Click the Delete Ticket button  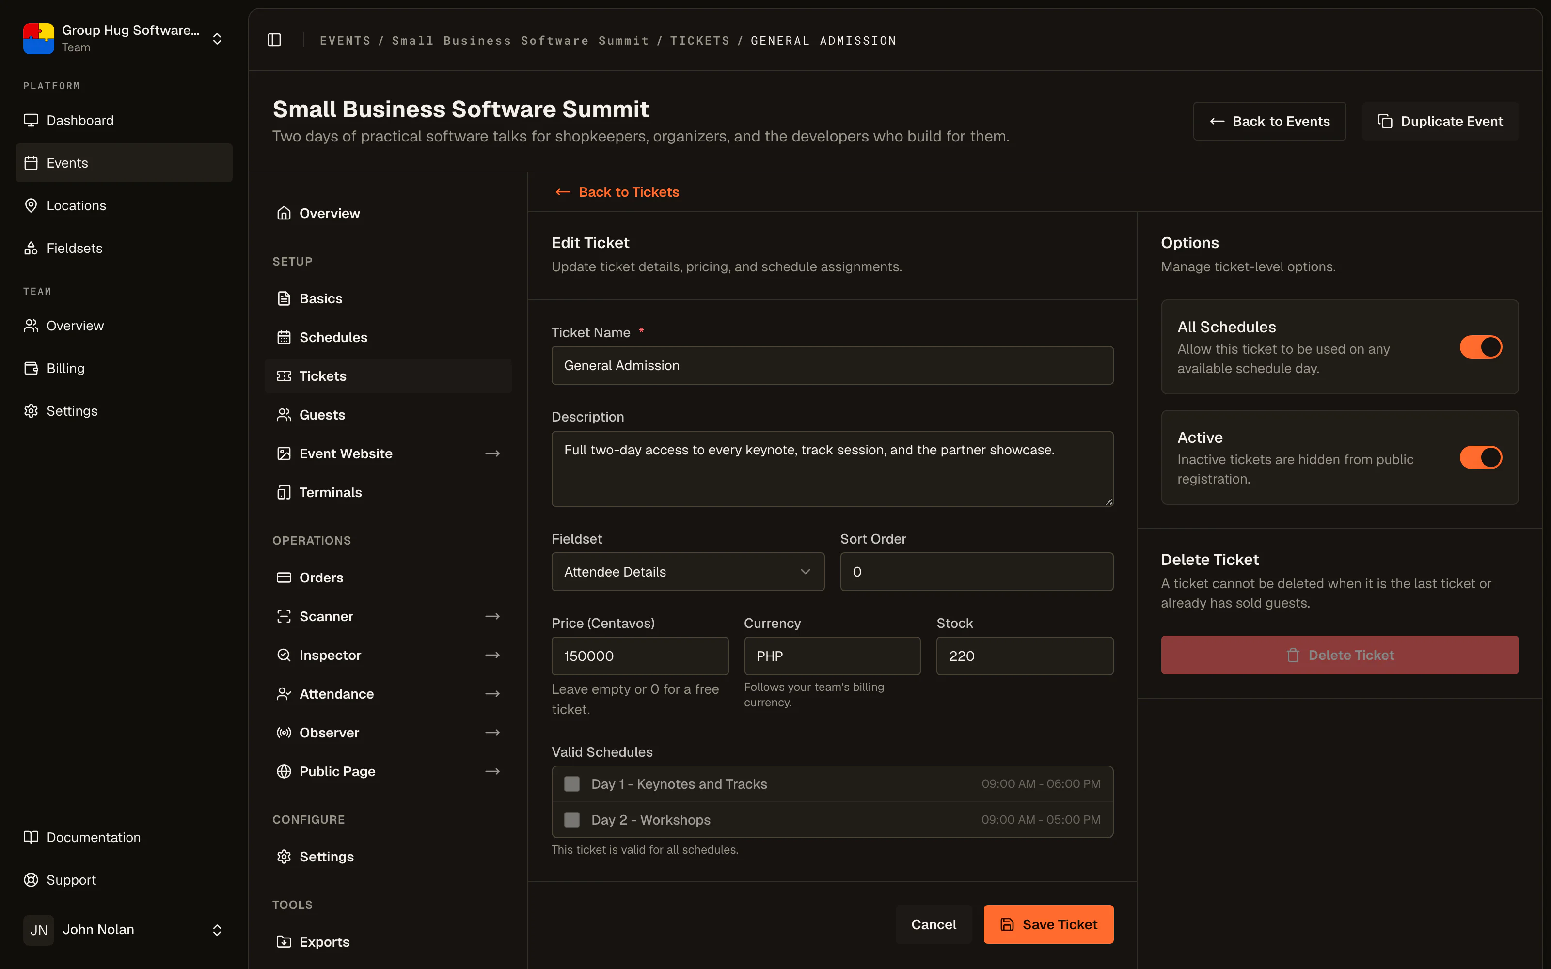pyautogui.click(x=1340, y=655)
